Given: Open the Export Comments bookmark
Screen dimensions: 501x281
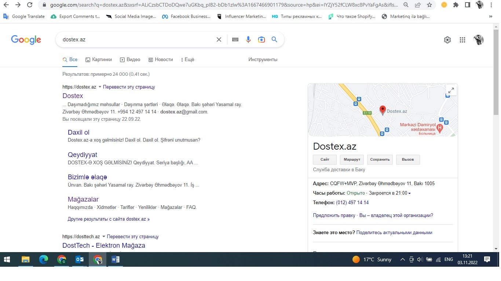Looking at the screenshot, I should coord(76,16).
